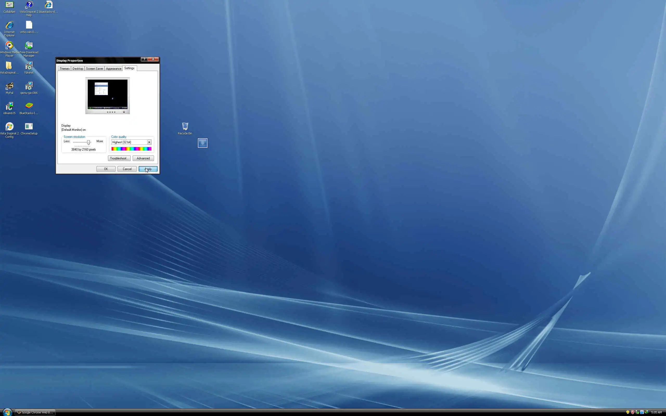Click the Advanced button
Screen dimensions: 666x416
(143, 159)
